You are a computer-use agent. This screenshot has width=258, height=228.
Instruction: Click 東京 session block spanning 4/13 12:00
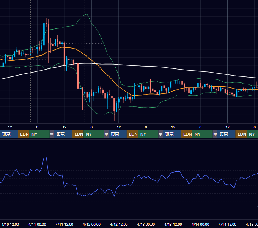172,134
